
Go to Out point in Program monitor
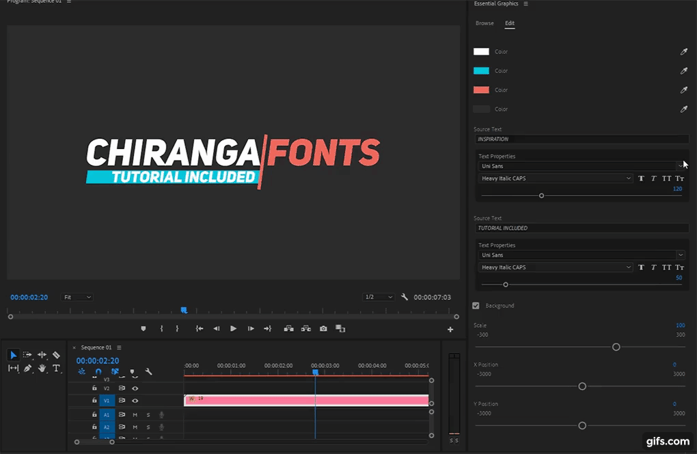[267, 329]
